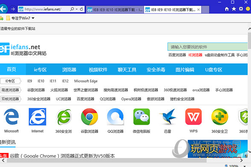Open the UC浏览器 link
This screenshot has width=251, height=167.
[64, 99]
